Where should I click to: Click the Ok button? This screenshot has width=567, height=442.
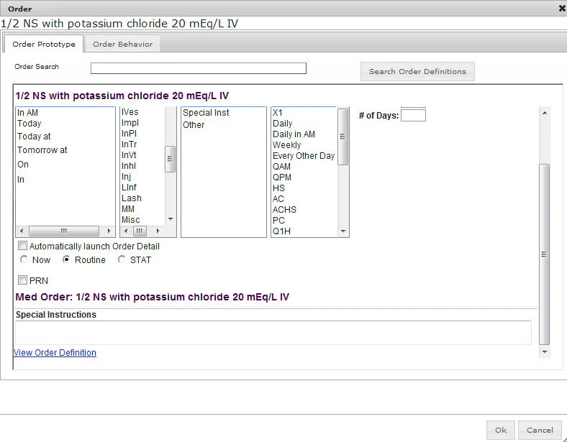click(x=501, y=430)
